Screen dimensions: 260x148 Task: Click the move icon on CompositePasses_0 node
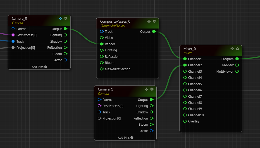[149, 21]
